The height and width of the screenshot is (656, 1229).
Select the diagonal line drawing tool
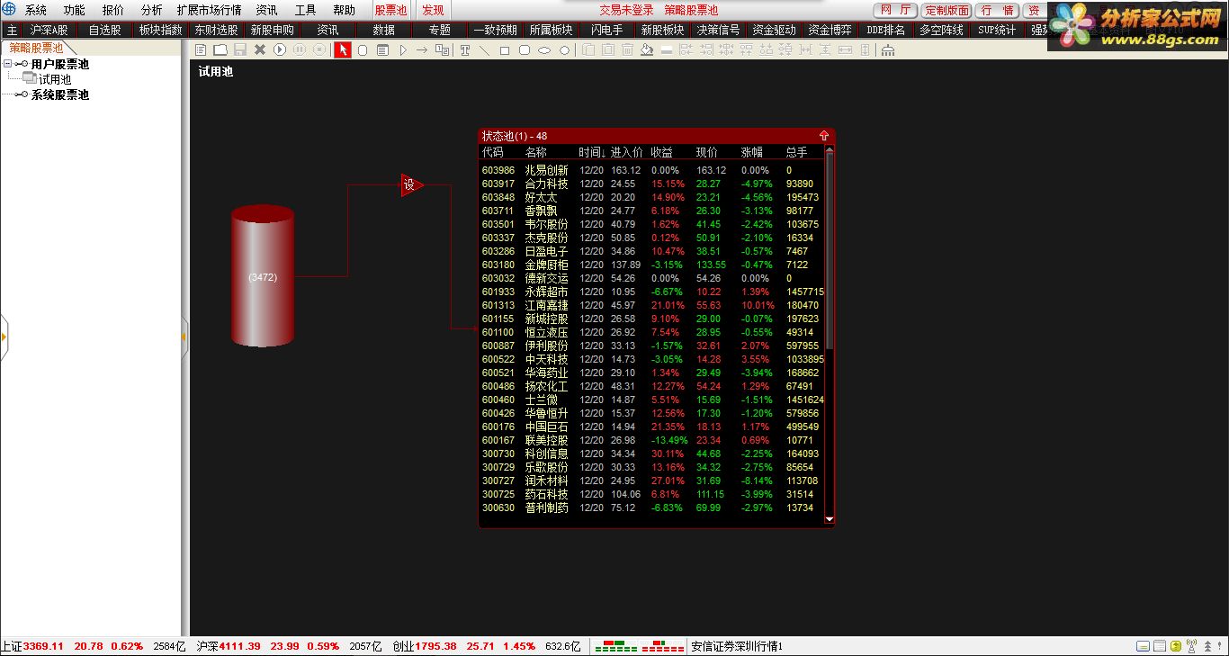point(484,50)
